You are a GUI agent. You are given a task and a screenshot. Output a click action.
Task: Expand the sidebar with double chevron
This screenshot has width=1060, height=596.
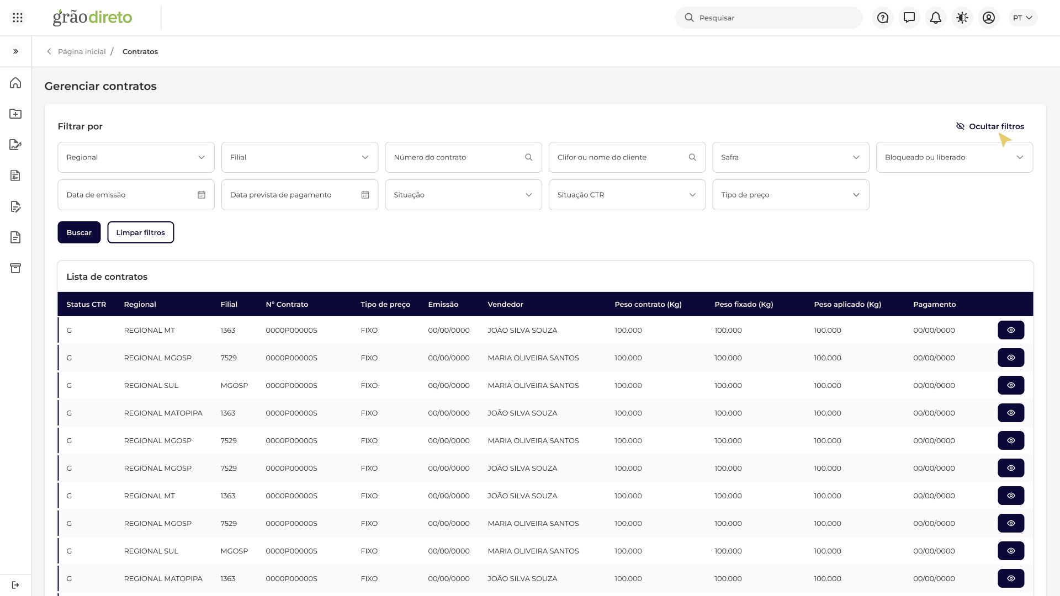15,51
